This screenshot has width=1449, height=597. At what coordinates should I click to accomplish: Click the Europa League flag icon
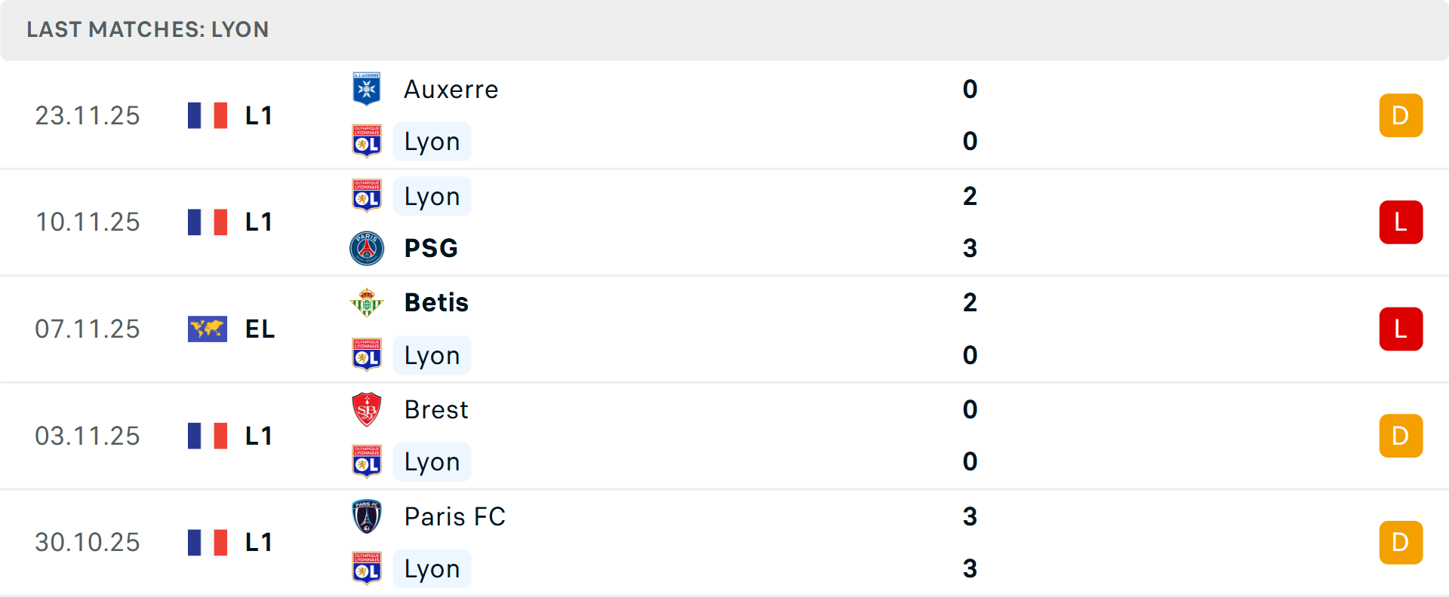208,329
